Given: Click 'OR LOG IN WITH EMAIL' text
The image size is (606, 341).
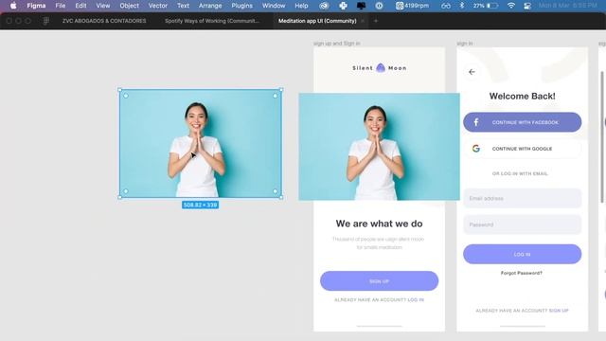Looking at the screenshot, I should pos(520,173).
